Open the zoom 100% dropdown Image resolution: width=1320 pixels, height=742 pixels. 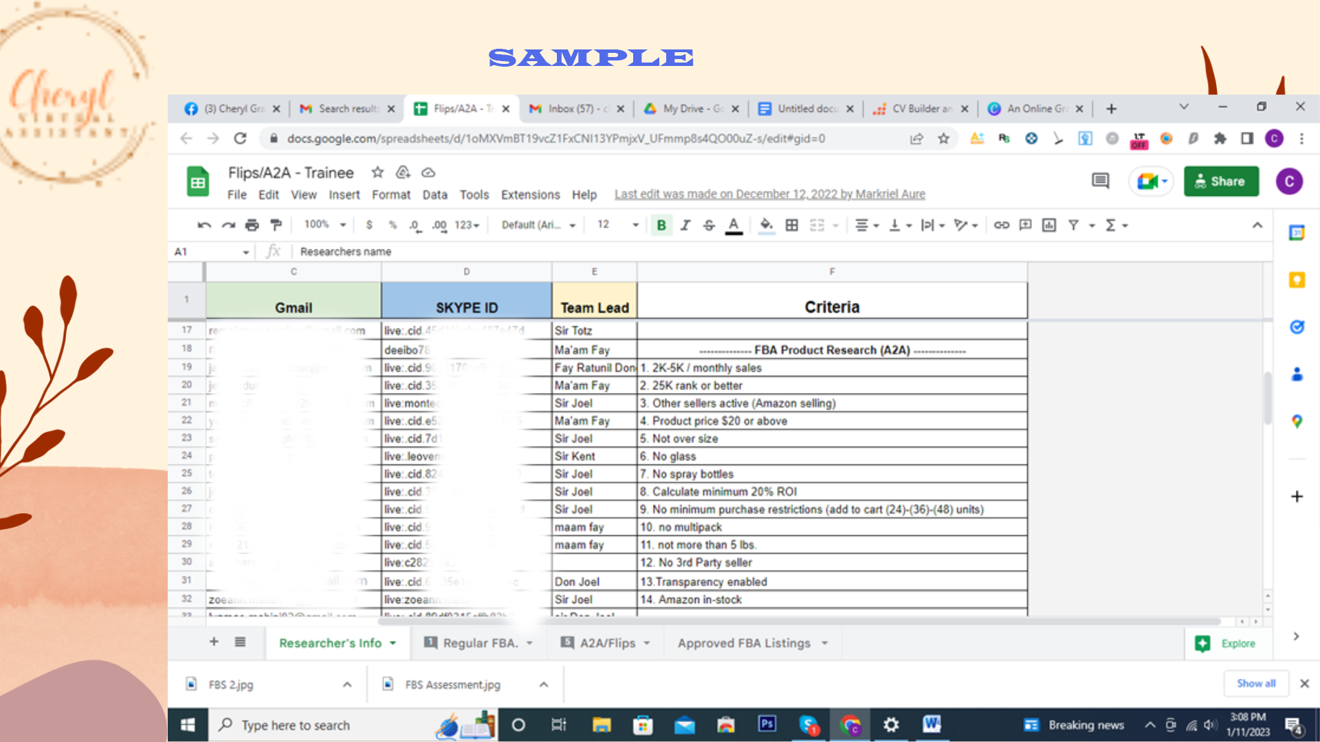[x=324, y=225]
